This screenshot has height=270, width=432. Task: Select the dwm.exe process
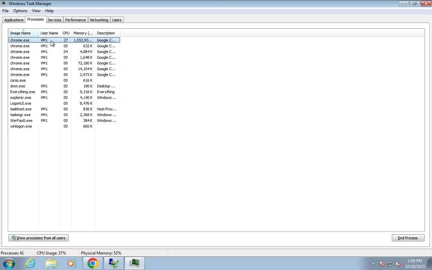pos(64,86)
